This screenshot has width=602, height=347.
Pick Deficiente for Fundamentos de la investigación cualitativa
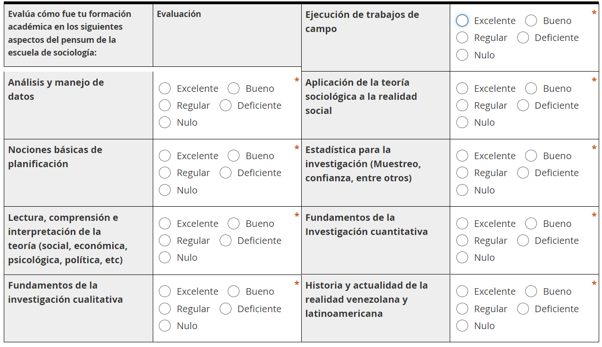coord(225,309)
